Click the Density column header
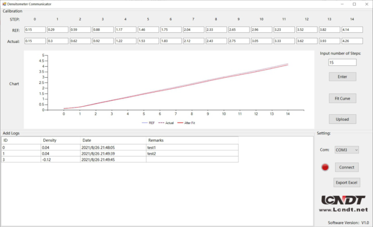 [61, 140]
